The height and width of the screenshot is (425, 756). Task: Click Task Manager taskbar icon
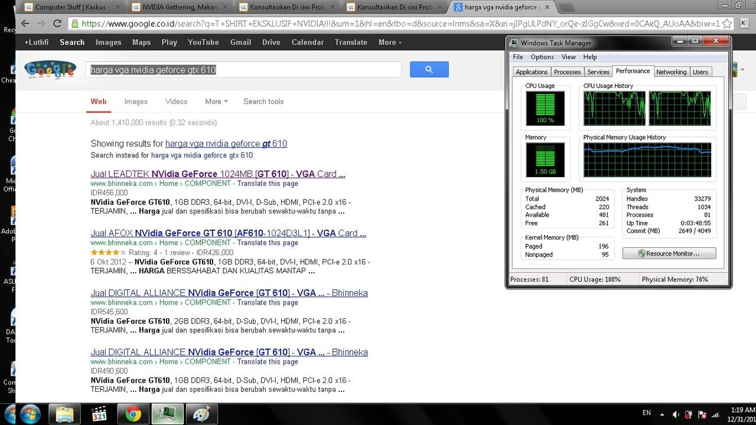(167, 414)
